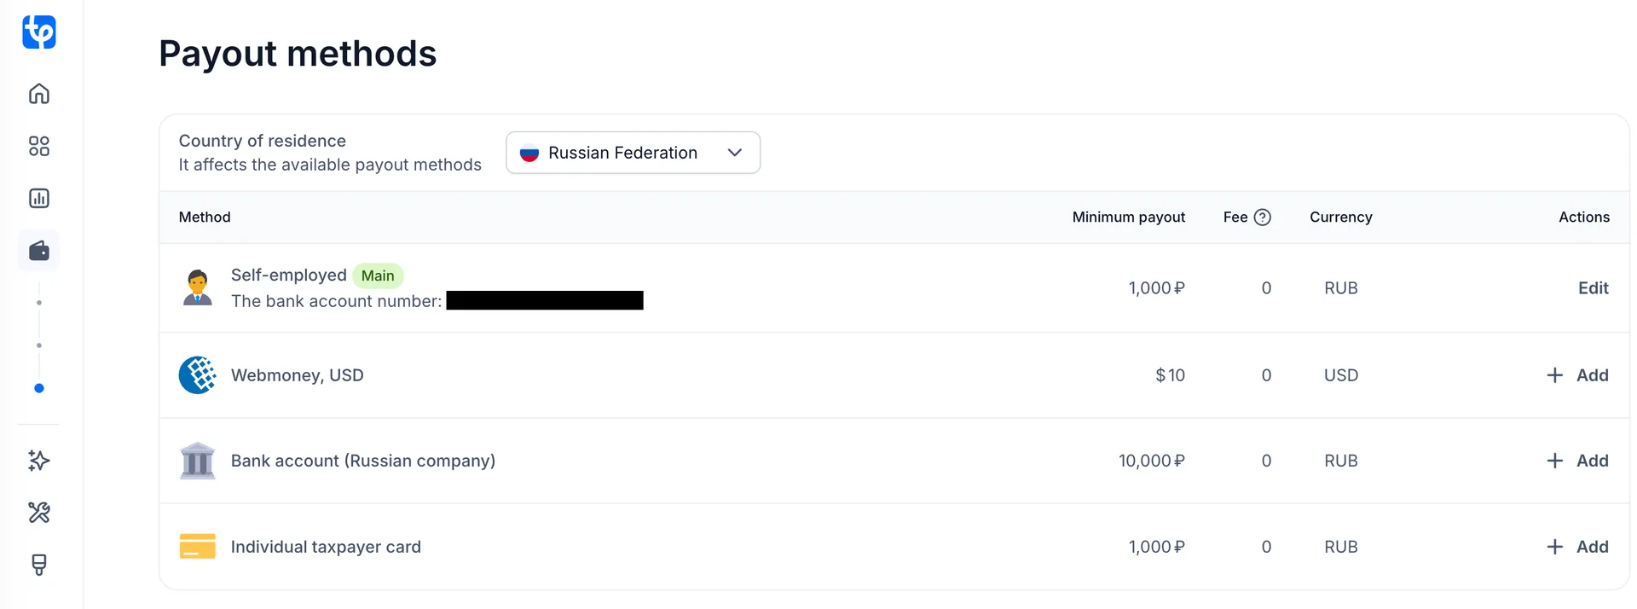This screenshot has height=609, width=1637.
Task: Click the blue active step dot
Action: tap(39, 388)
